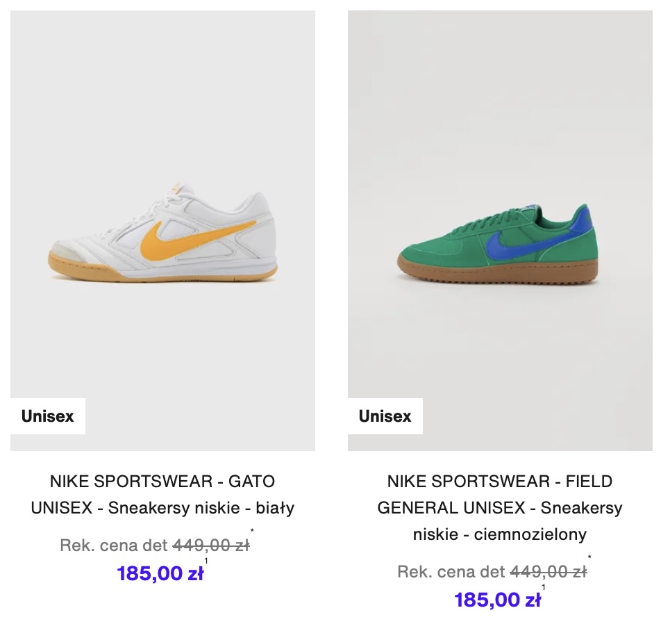The height and width of the screenshot is (624, 661).
Task: Click the asterisk footnote beside Field General's price
Action: click(589, 557)
